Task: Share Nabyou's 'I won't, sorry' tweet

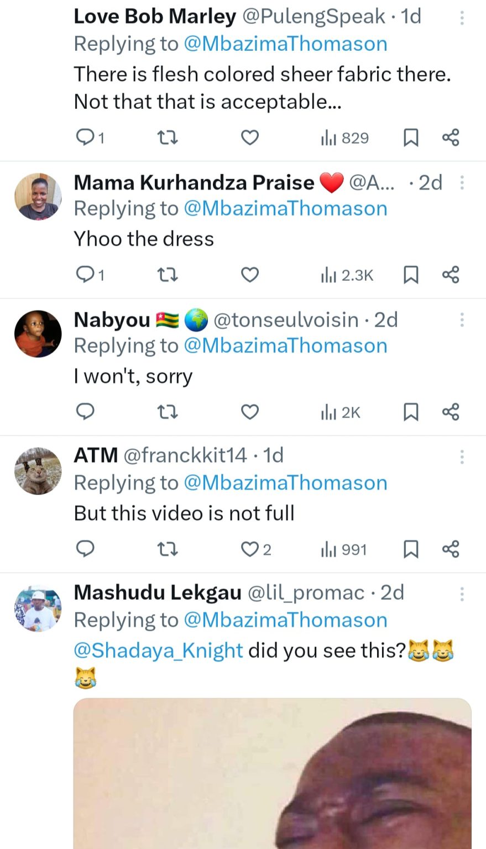Action: pos(451,412)
